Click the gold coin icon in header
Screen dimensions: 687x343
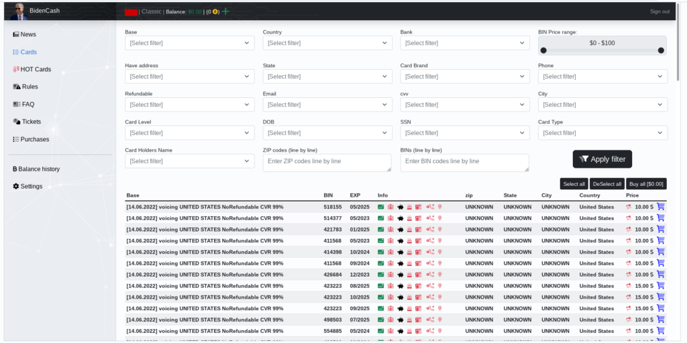[x=215, y=12]
